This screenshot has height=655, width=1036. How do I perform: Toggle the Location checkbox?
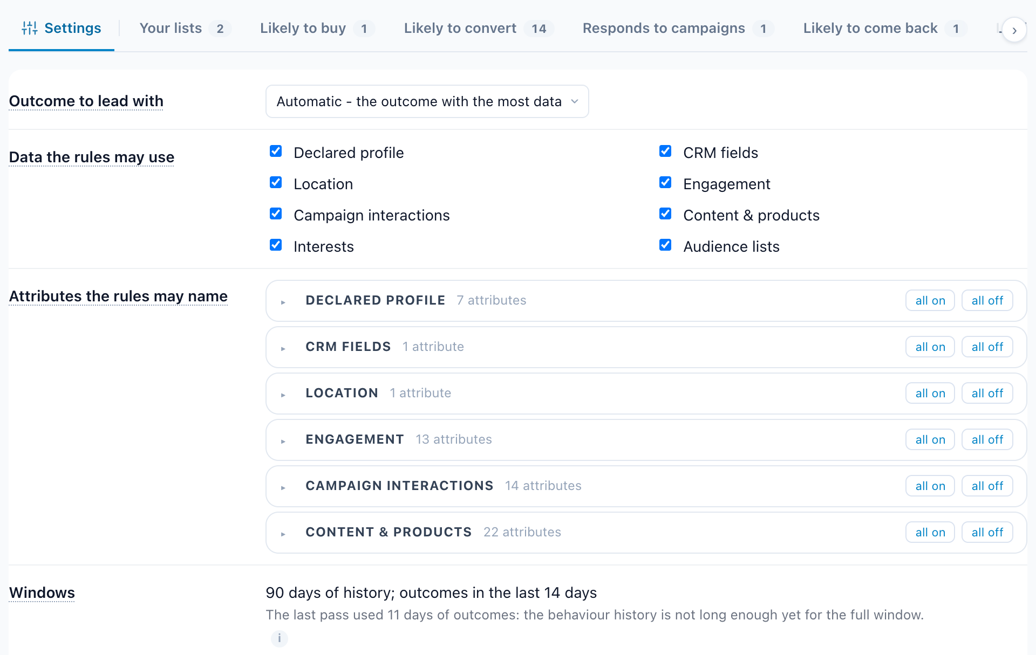pos(276,183)
